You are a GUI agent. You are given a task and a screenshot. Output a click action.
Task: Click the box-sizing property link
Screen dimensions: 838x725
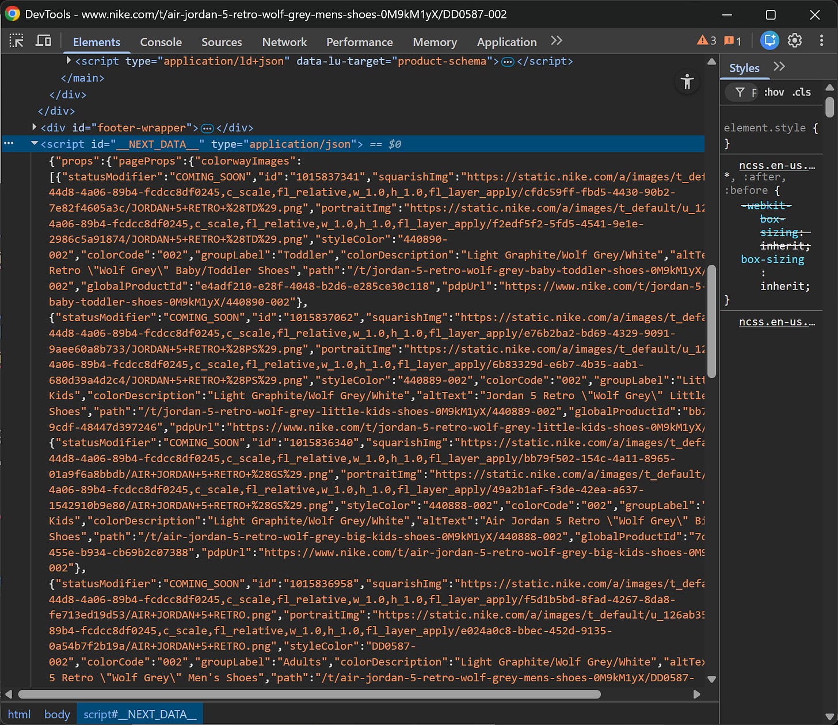pyautogui.click(x=772, y=259)
